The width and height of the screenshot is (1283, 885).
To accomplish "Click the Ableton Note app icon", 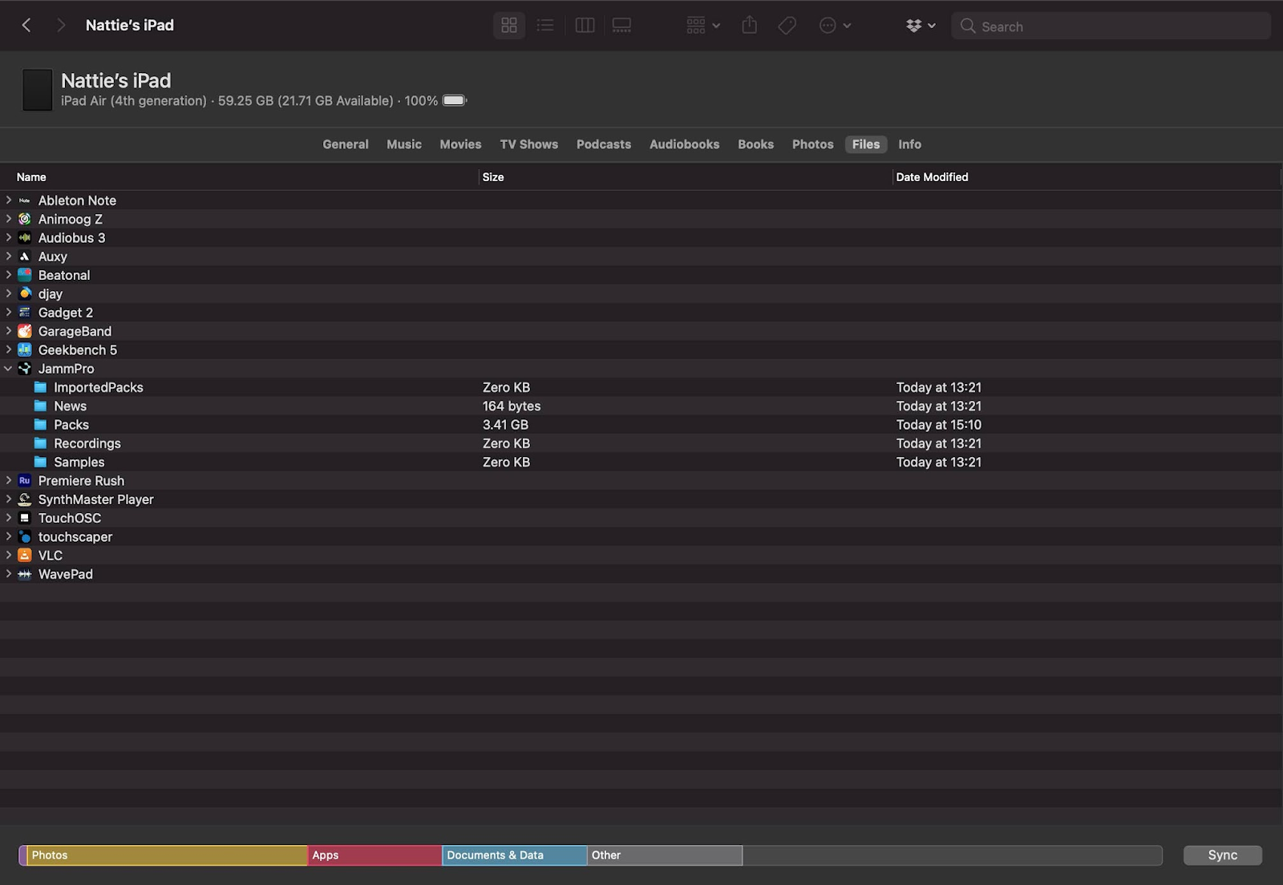I will tap(25, 200).
